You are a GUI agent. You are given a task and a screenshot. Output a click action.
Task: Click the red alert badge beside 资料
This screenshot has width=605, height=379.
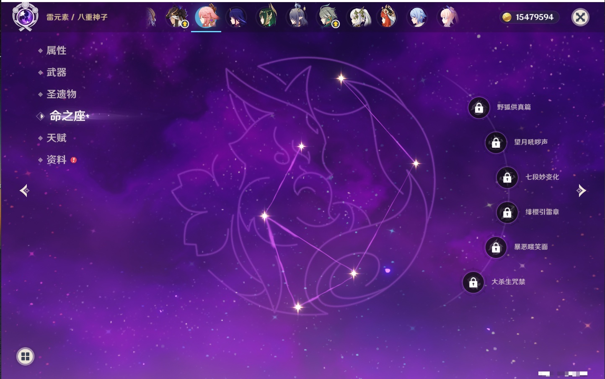(x=74, y=160)
